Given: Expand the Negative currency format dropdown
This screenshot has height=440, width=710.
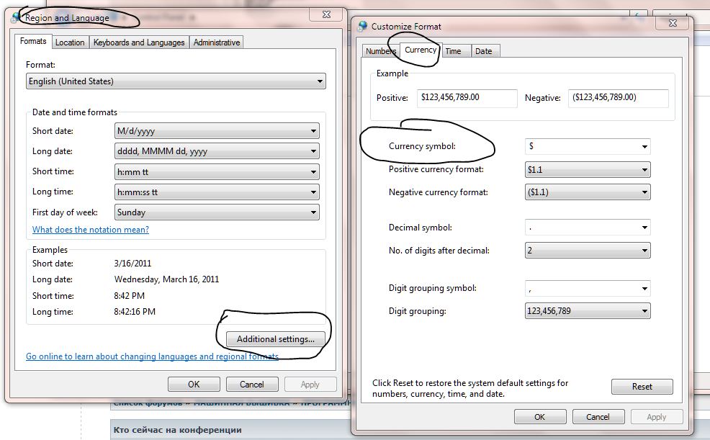Looking at the screenshot, I should tap(588, 192).
